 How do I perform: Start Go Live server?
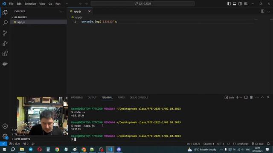click(x=258, y=144)
